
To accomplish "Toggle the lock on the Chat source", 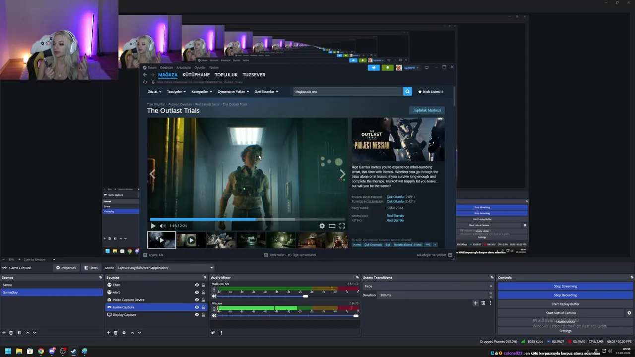I will [203, 285].
